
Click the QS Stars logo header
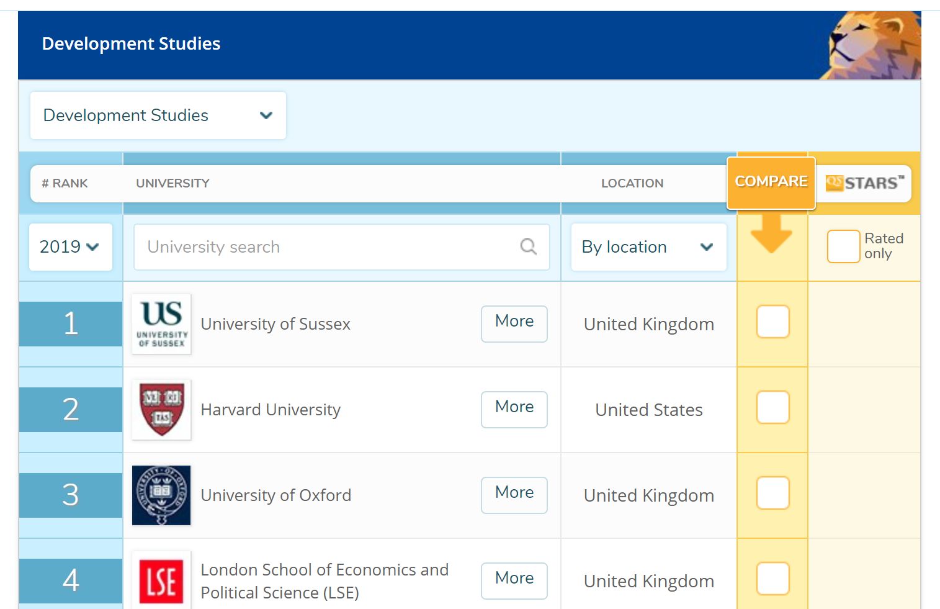point(864,183)
